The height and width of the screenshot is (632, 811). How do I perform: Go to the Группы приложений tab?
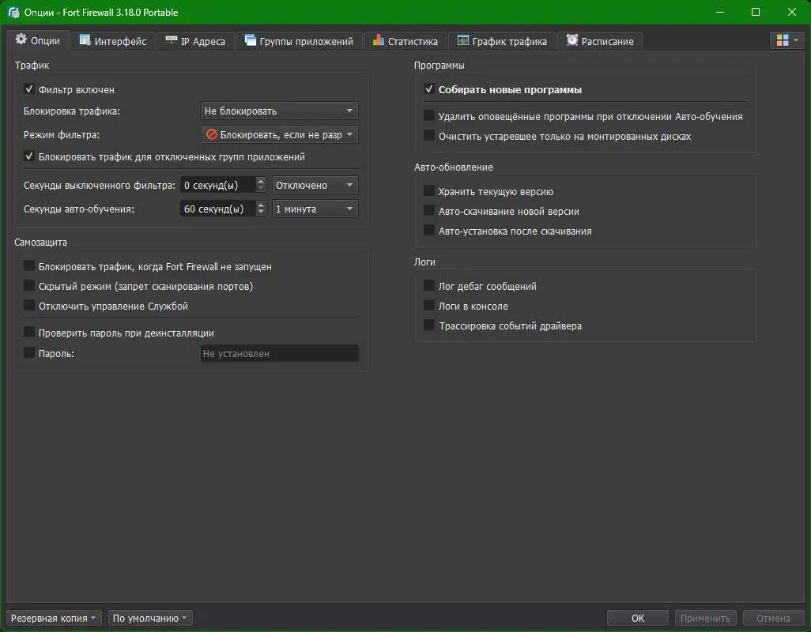click(299, 41)
